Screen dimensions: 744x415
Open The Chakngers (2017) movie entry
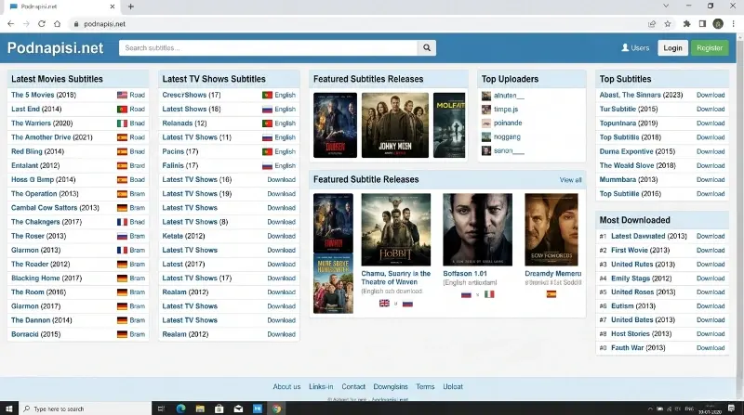pyautogui.click(x=46, y=222)
